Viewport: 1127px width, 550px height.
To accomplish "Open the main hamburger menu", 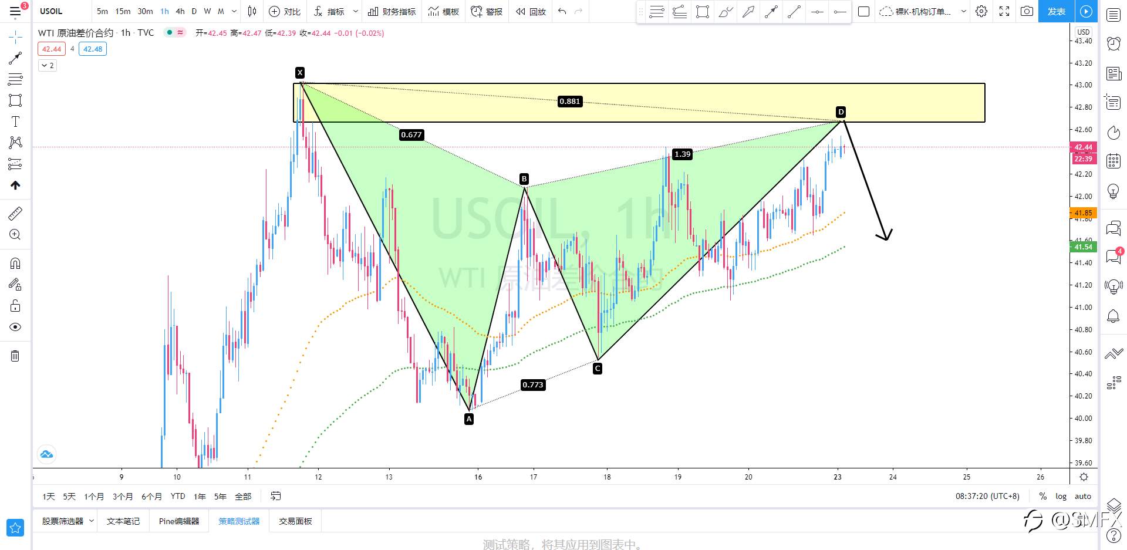I will (x=15, y=11).
